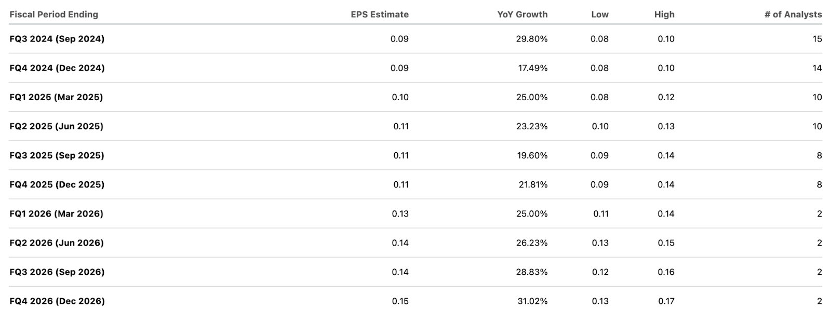Select the FQ4 2026 (Dec 2026) row label
This screenshot has height=322, width=831.
pyautogui.click(x=57, y=301)
